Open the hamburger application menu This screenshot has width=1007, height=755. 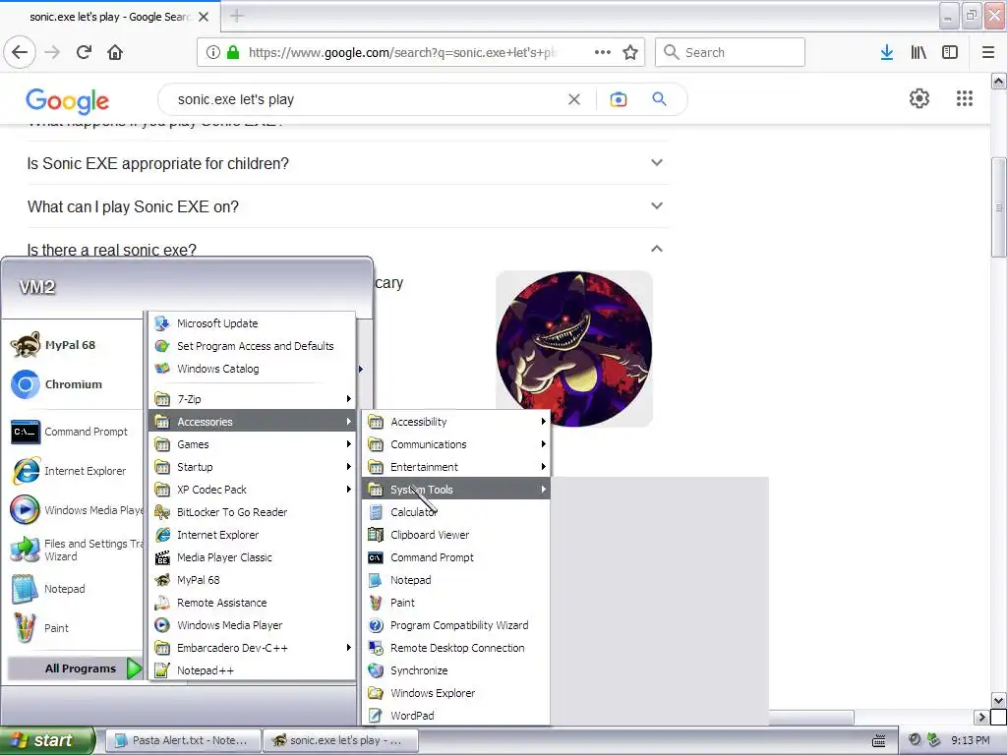tap(988, 53)
